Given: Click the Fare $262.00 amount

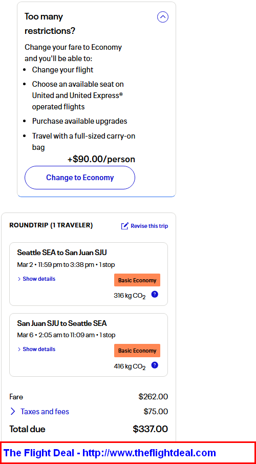Looking at the screenshot, I should 153,397.
